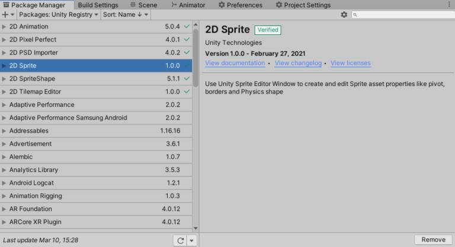Click the Addressables version 1.16.16
The height and width of the screenshot is (247, 455).
170,131
